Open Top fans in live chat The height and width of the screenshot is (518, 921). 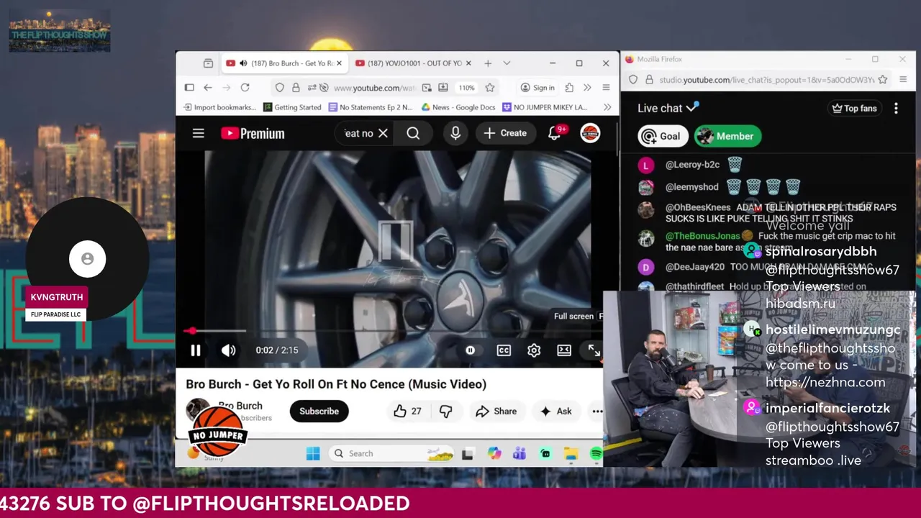click(x=855, y=109)
